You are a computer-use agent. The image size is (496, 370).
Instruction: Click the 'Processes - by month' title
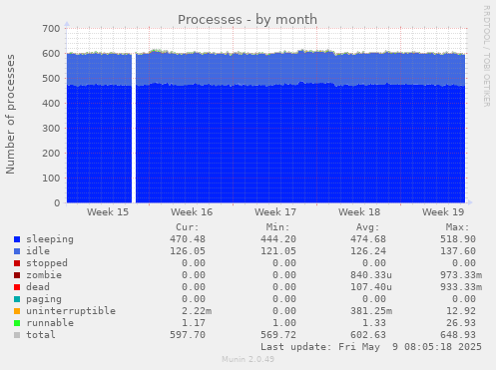(248, 20)
